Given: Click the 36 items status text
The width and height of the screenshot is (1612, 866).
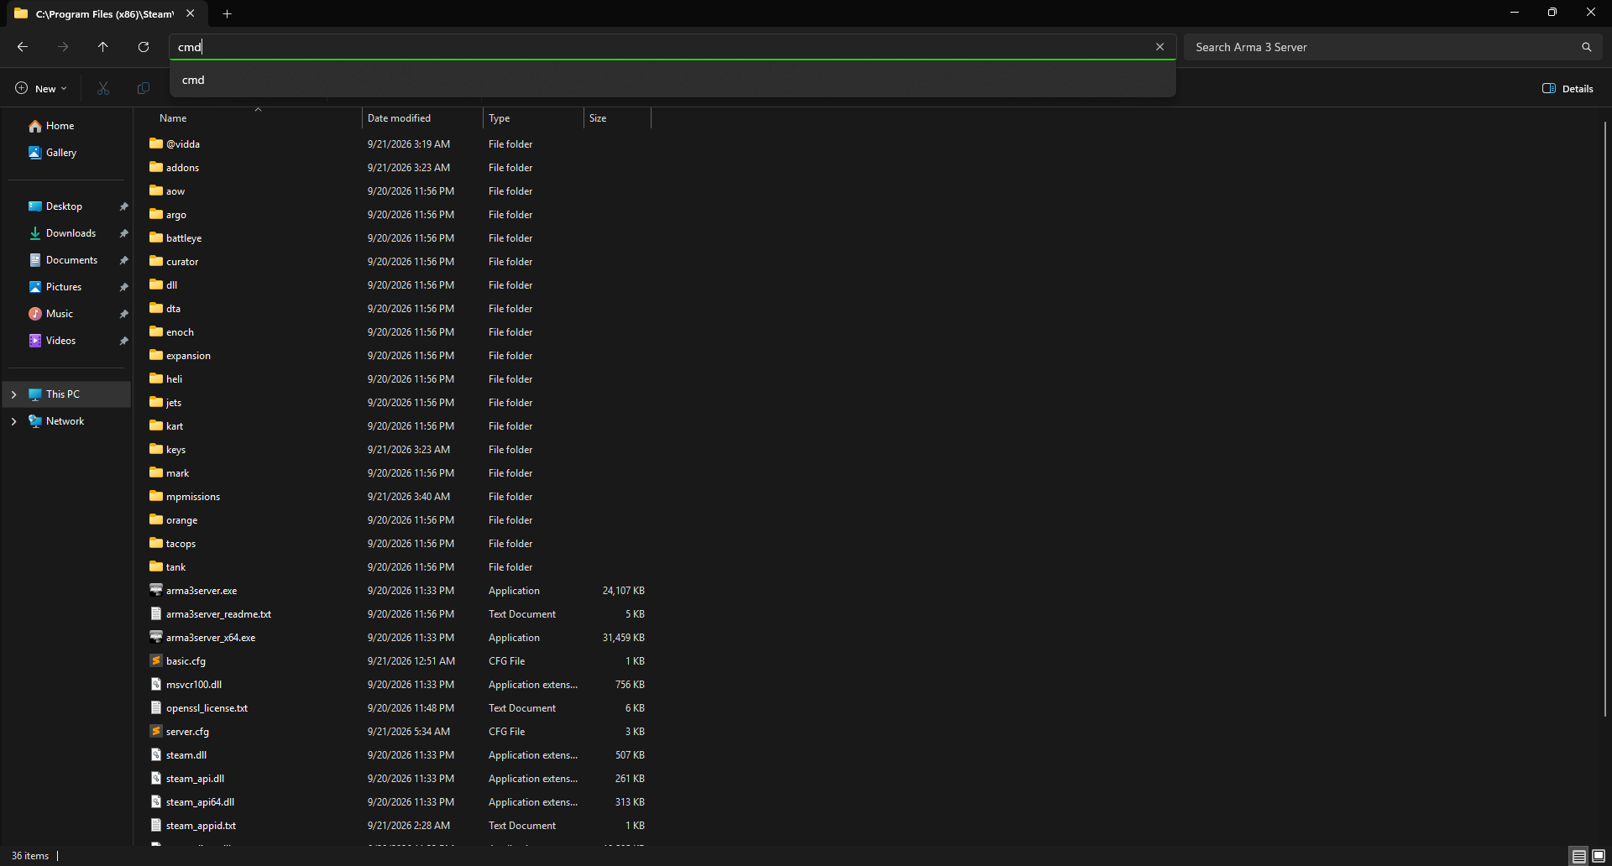Looking at the screenshot, I should (x=30, y=856).
